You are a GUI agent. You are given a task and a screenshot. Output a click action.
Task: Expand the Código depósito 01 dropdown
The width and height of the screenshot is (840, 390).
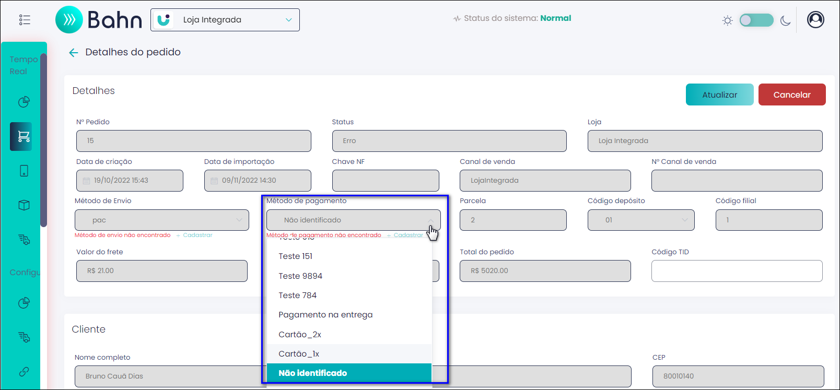641,220
